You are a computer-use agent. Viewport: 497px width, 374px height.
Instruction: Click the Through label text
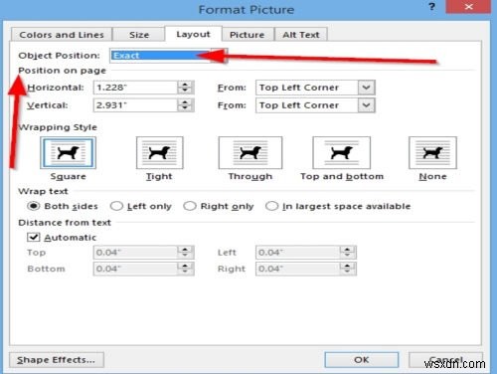coord(250,176)
